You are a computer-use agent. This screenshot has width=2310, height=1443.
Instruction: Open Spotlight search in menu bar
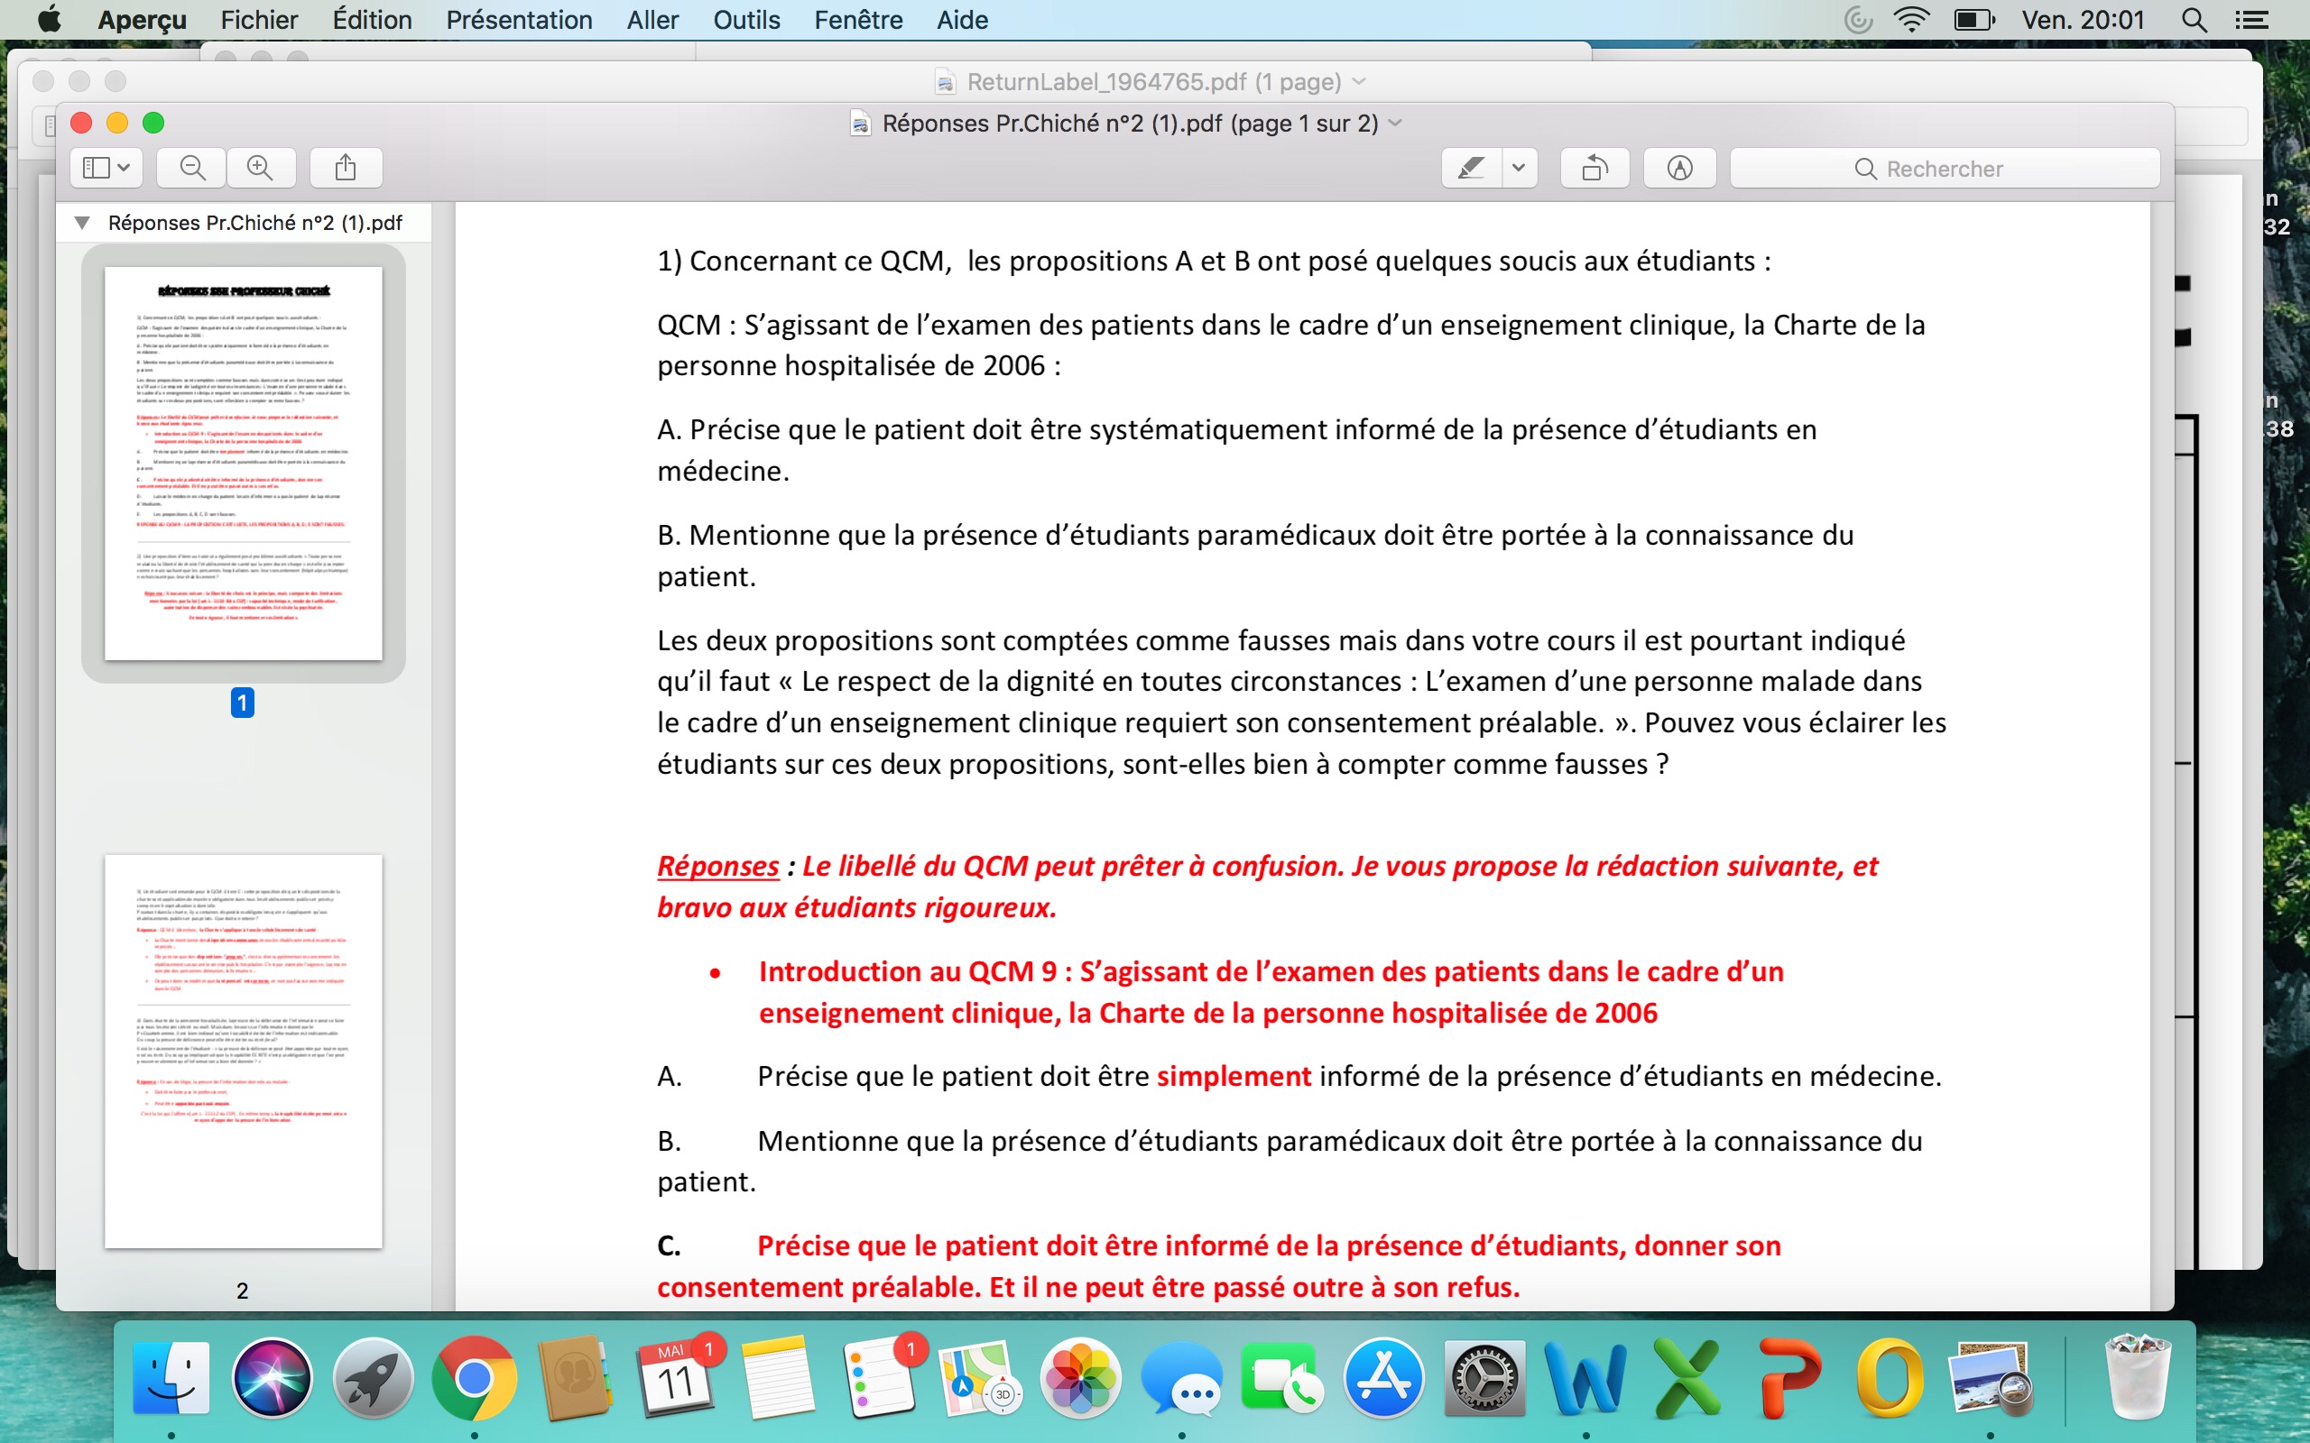pyautogui.click(x=2194, y=20)
